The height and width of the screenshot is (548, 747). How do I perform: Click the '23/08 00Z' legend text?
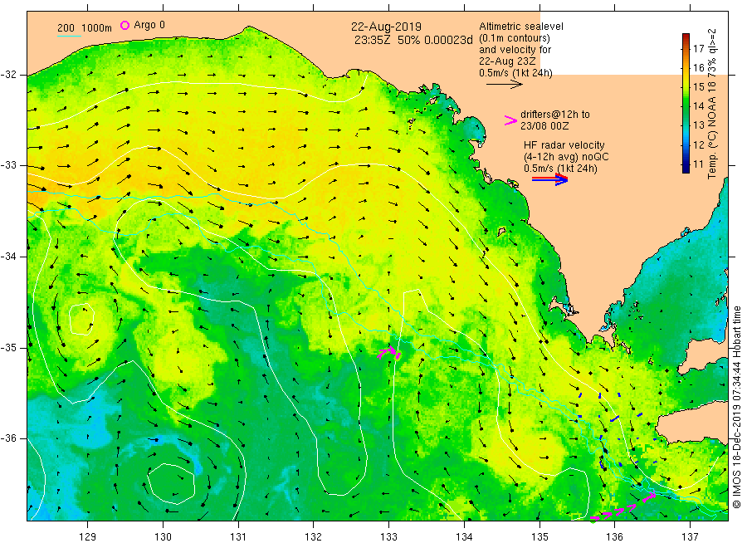pos(544,126)
